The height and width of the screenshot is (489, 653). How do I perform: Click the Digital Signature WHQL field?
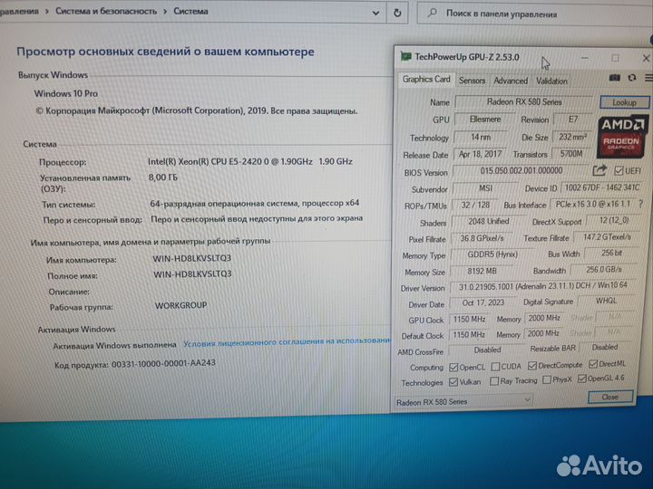click(x=606, y=301)
